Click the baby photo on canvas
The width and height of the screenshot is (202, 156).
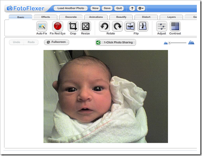pos(106,96)
